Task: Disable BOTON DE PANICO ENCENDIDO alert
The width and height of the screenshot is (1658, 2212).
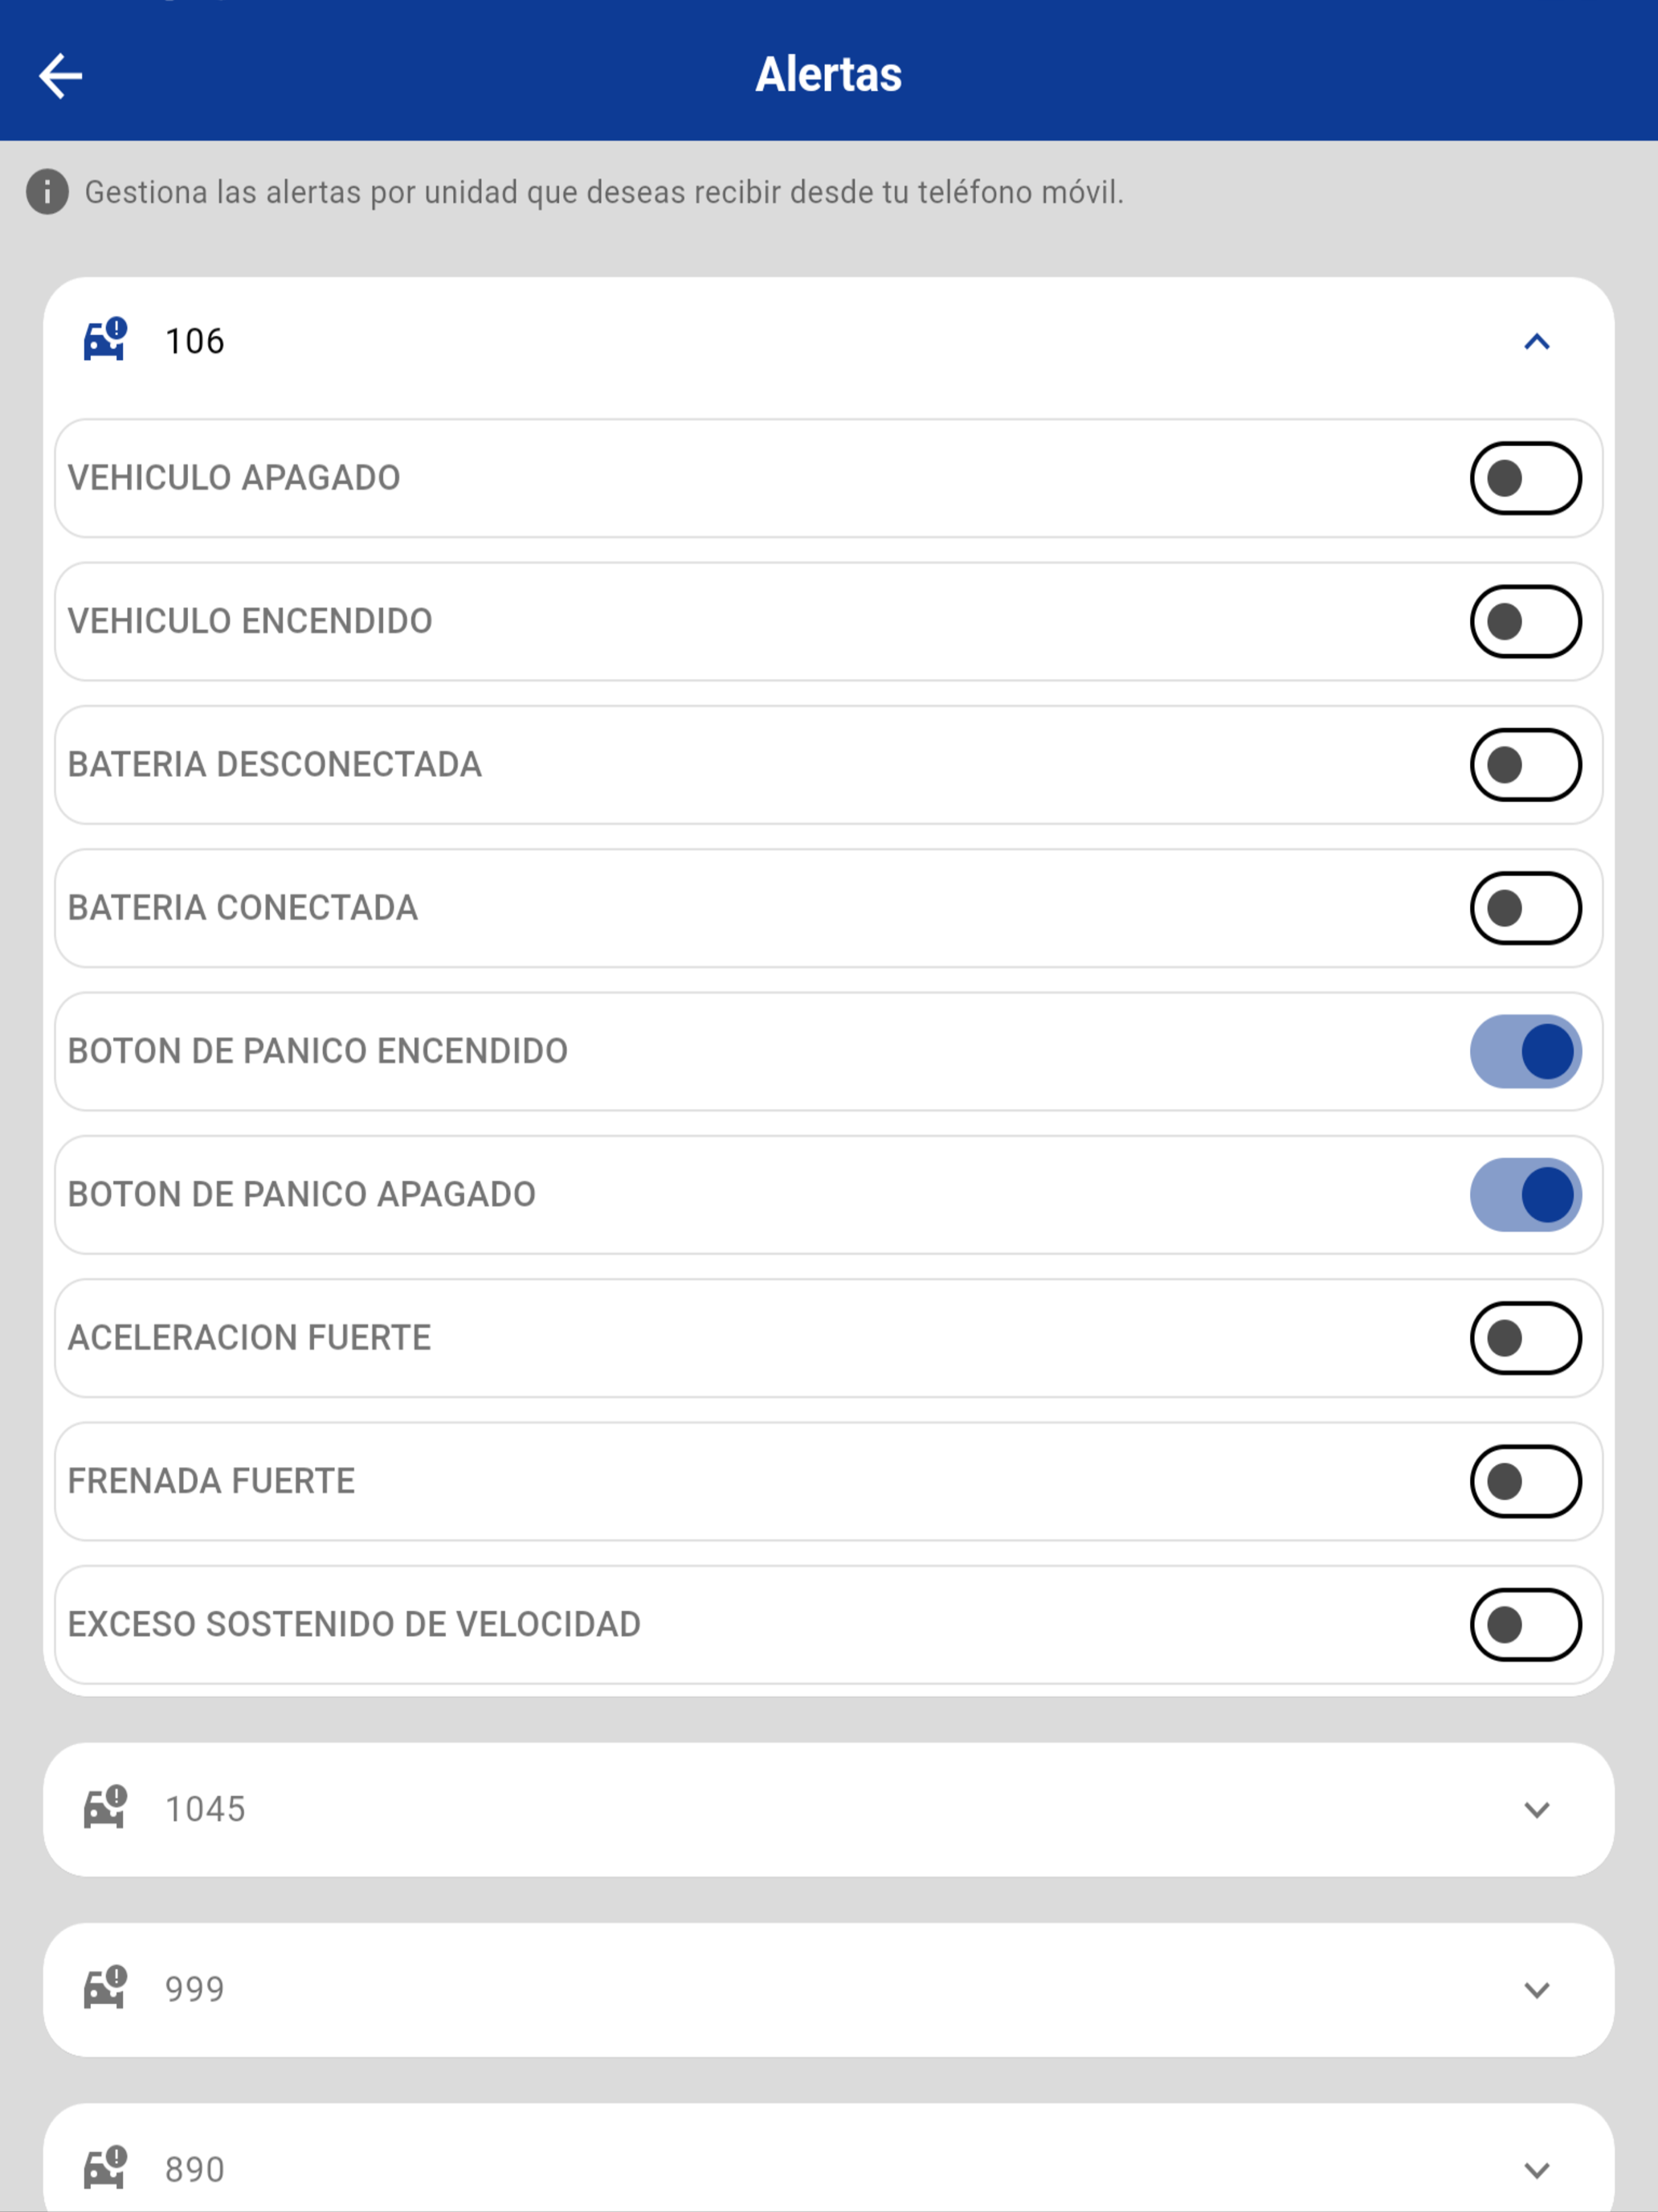Action: click(x=1525, y=1051)
